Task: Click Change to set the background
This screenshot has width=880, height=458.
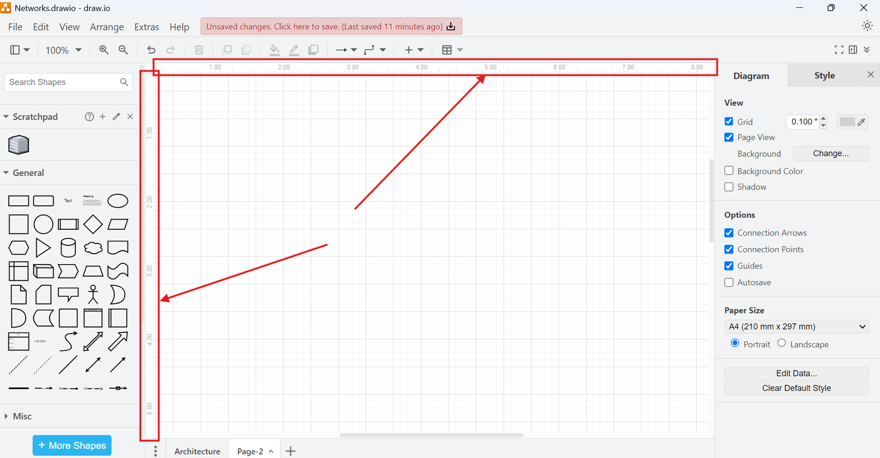Action: [830, 153]
